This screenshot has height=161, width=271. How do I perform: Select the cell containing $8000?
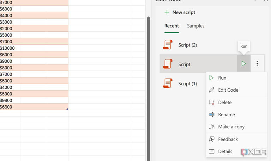(10, 68)
